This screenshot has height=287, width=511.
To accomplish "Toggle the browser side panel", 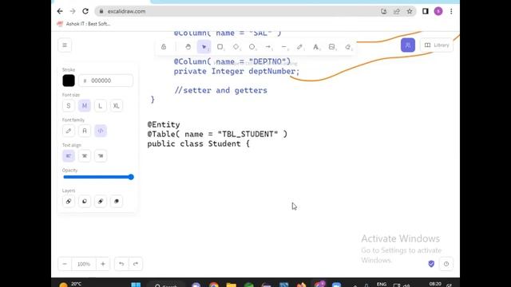I will point(426,11).
